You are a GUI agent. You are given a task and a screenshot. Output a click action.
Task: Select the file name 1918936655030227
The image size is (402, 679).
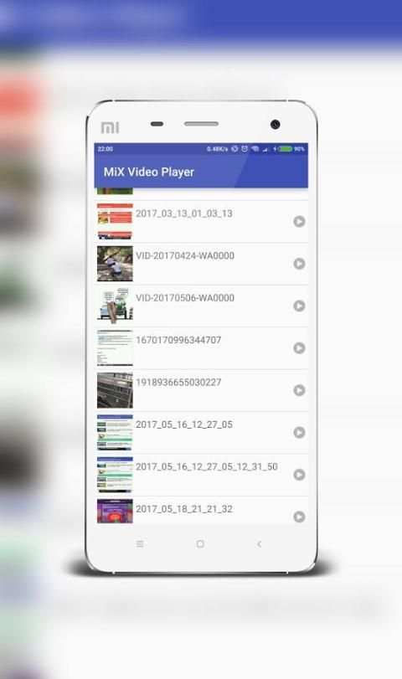(x=178, y=383)
